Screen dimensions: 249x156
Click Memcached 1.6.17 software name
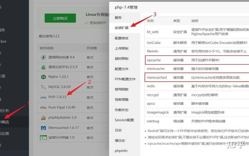[x=63, y=128]
